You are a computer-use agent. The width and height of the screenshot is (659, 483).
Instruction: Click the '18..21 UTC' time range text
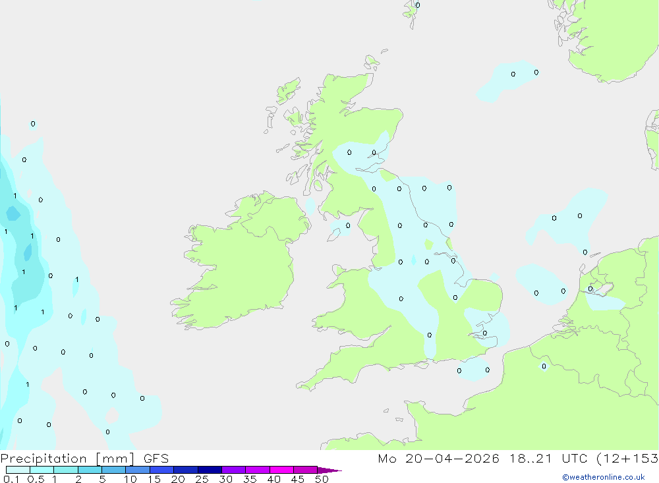click(548, 458)
